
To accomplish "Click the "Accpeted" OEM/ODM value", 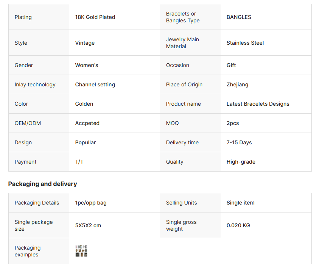I will (87, 123).
